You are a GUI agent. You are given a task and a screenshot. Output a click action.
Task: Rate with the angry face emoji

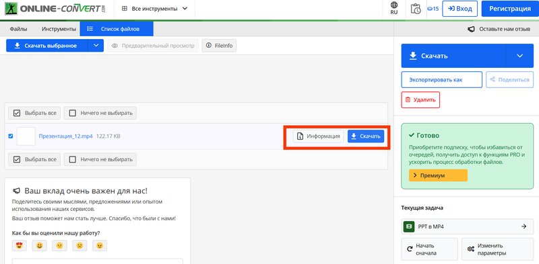click(x=100, y=245)
